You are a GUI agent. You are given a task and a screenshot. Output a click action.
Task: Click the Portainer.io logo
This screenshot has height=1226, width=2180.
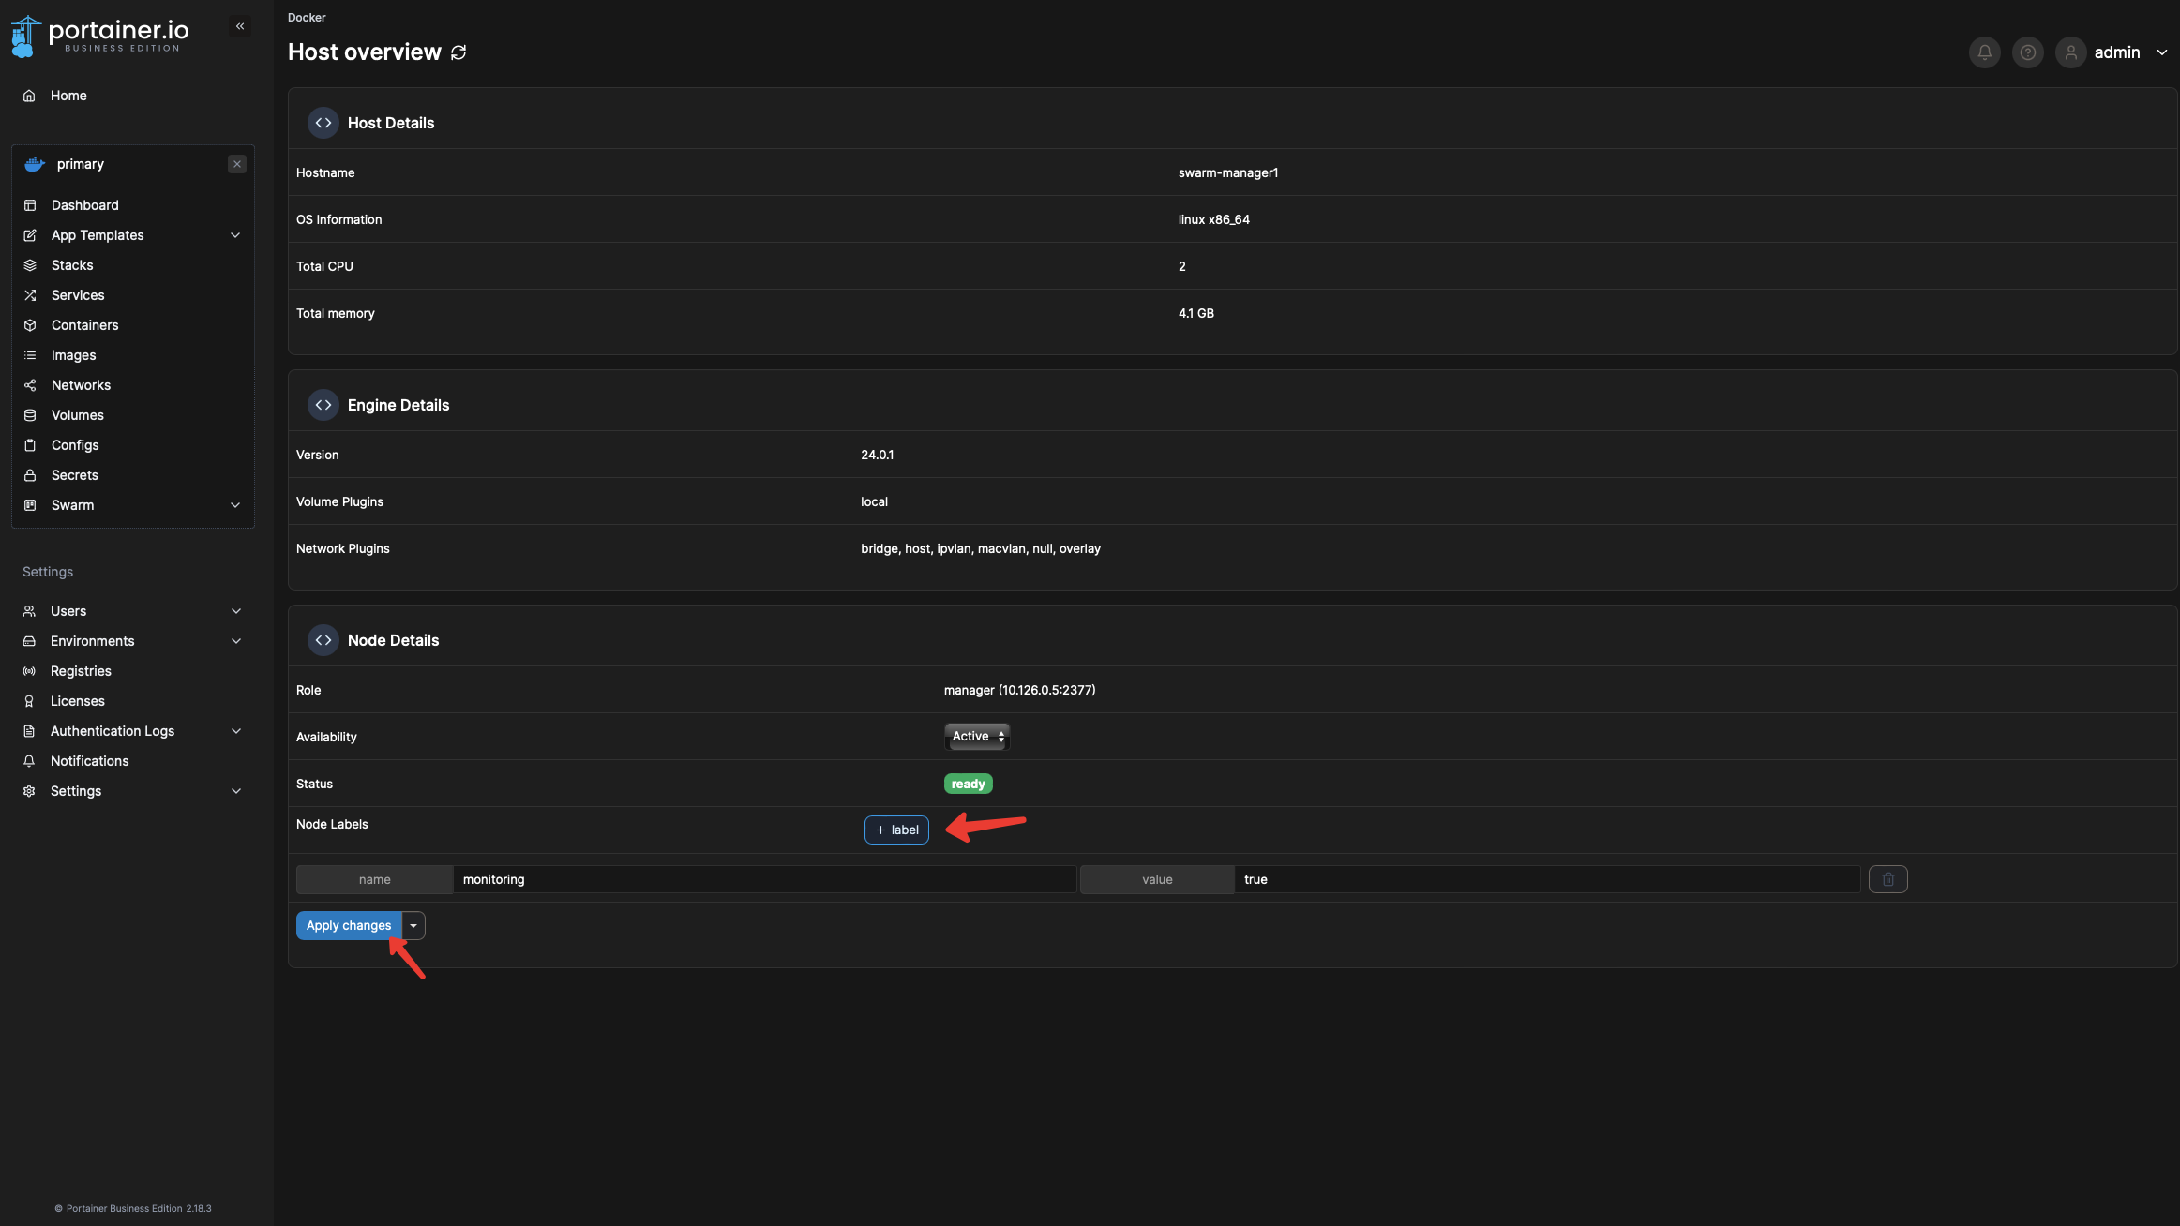coord(100,36)
